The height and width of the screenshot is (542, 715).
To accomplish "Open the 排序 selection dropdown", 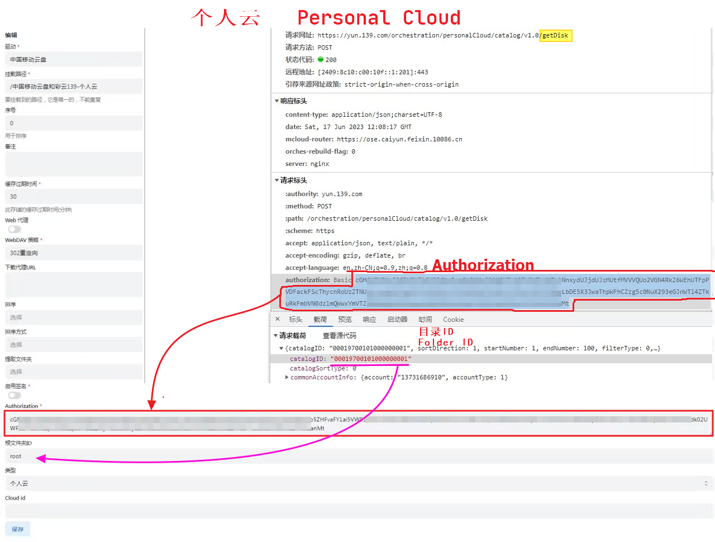I will pos(74,317).
